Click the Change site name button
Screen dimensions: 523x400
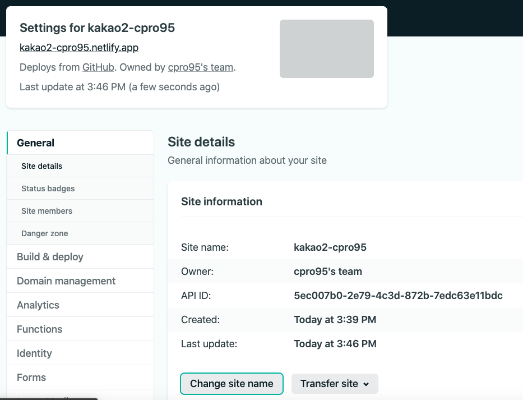tap(232, 384)
